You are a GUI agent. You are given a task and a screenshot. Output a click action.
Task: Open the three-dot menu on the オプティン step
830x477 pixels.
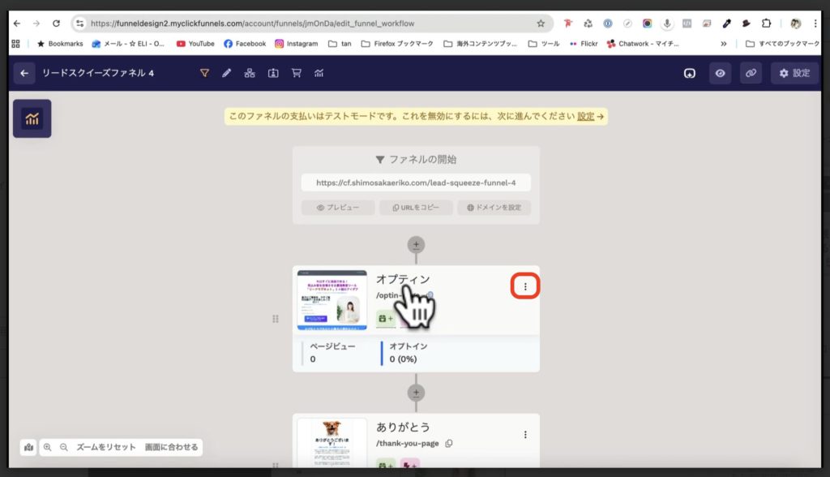pyautogui.click(x=524, y=287)
